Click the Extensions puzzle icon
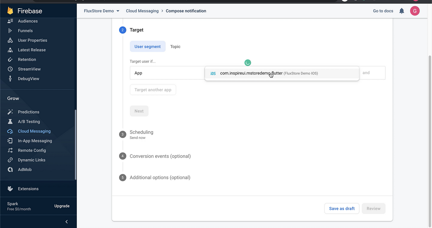 pyautogui.click(x=10, y=189)
